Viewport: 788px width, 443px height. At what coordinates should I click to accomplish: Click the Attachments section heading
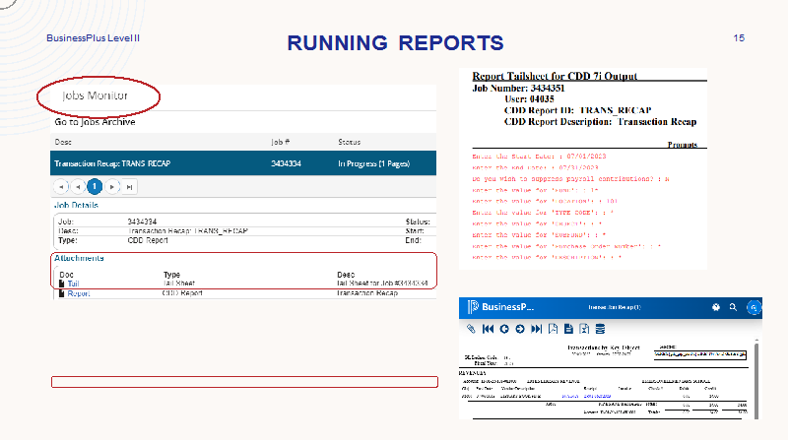[79, 258]
